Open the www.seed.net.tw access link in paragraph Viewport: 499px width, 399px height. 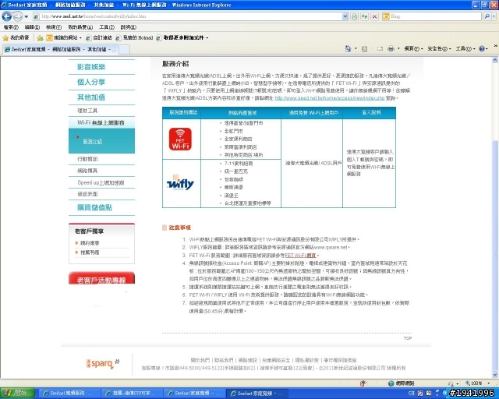pyautogui.click(x=329, y=98)
